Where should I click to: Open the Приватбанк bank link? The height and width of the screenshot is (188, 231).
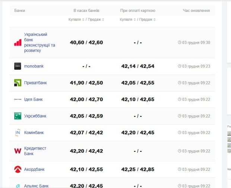pos(35,83)
